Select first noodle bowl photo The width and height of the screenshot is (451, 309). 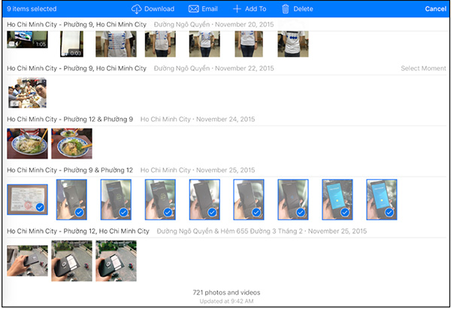[x=27, y=144]
